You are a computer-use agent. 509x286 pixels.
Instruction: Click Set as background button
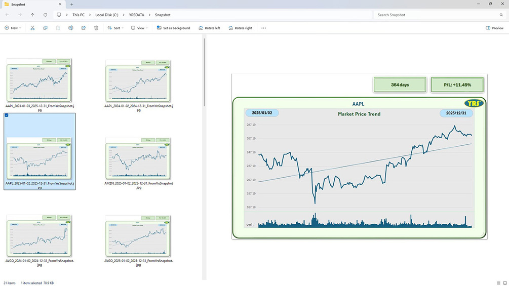(173, 28)
